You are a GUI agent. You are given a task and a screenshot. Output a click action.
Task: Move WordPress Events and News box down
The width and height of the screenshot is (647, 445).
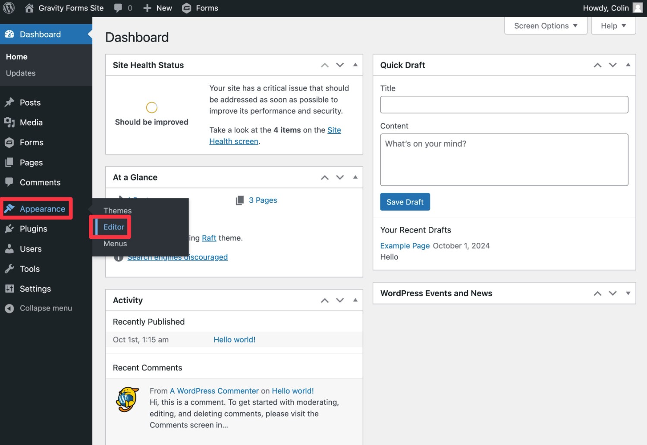coord(612,294)
